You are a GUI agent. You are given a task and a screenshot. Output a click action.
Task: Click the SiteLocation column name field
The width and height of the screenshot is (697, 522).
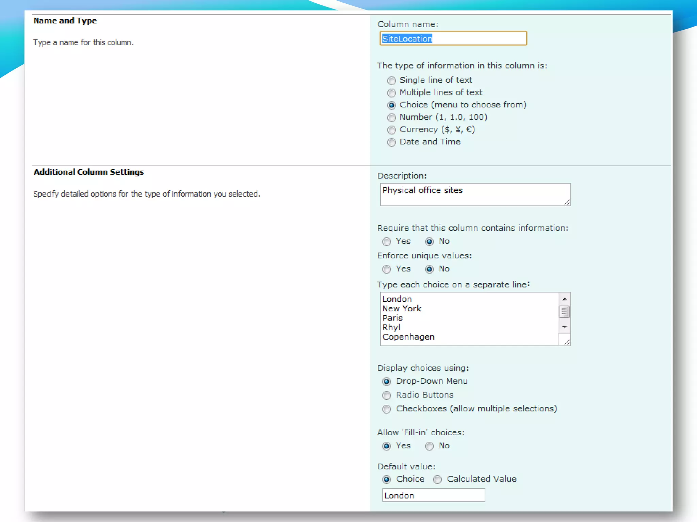coord(453,38)
